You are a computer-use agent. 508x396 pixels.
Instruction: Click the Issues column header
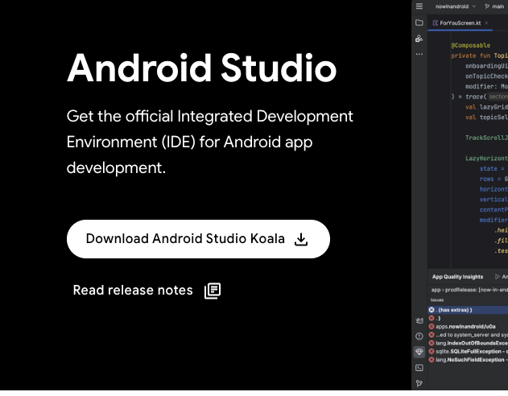tap(437, 300)
